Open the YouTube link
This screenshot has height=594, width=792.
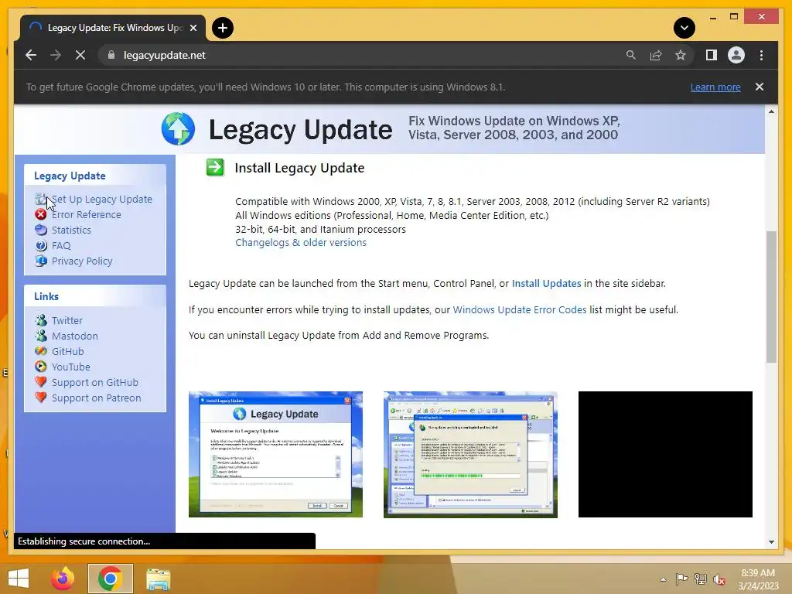pos(70,367)
